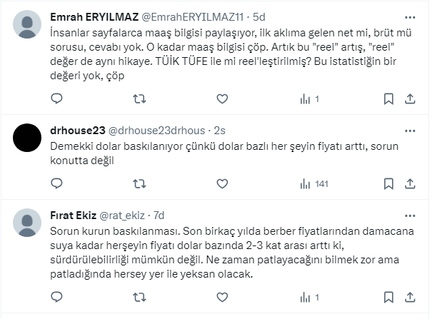Like drhouse23's tweet
This screenshot has height=319, width=432.
[x=222, y=184]
